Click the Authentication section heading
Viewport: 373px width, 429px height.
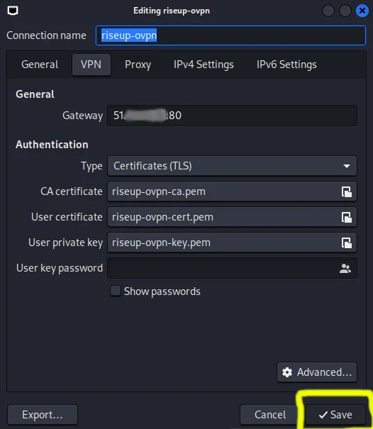52,145
